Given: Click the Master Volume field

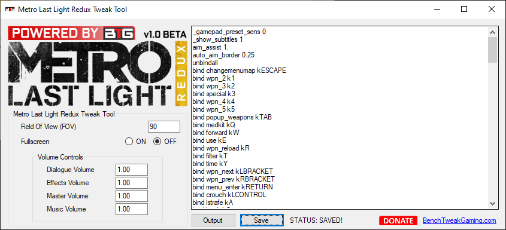Looking at the screenshot, I should [132, 196].
